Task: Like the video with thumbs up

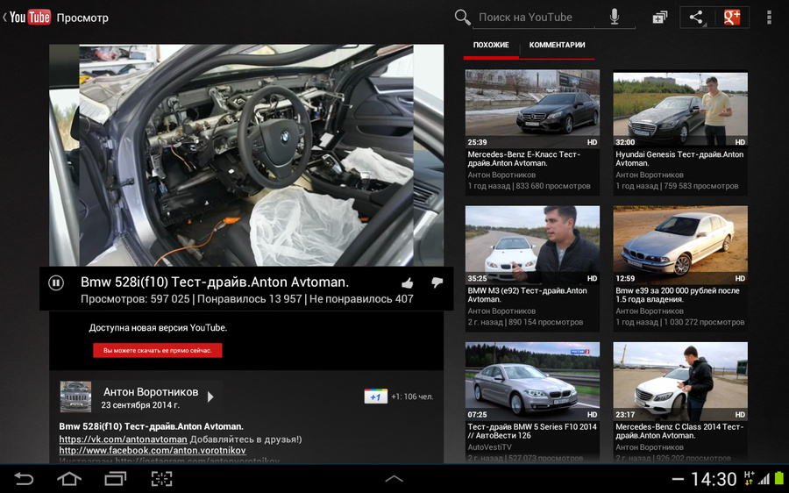Action: coord(408,283)
